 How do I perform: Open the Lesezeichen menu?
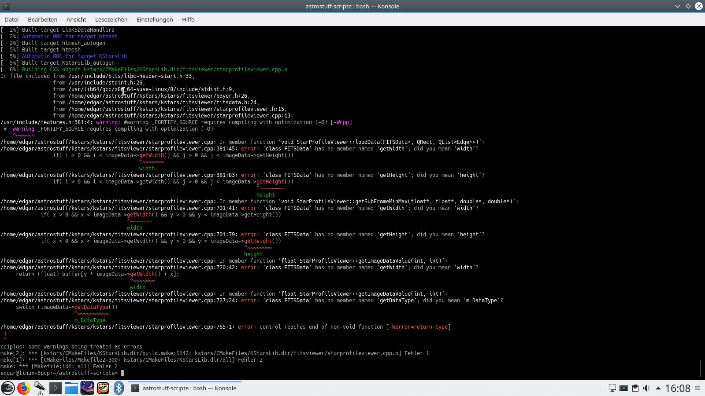tap(111, 19)
